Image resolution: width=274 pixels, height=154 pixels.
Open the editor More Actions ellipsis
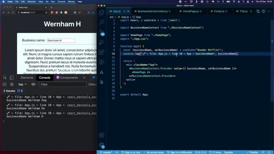pos(269,11)
